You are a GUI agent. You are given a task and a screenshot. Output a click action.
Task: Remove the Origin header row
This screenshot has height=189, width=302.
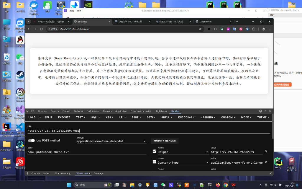[266, 151]
